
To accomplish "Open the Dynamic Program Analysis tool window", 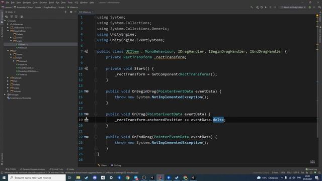I will pos(32,169).
